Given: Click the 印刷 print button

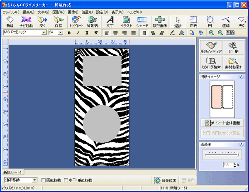Looking at the screenshot, I should coord(233,47).
